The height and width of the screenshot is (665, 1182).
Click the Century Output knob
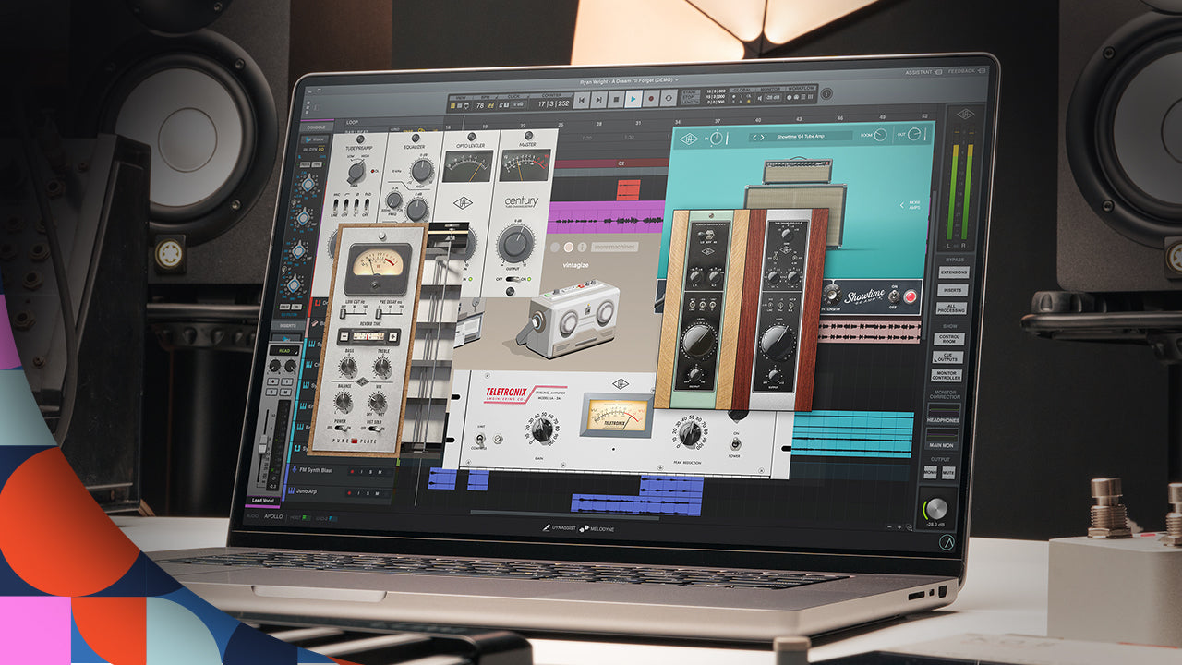point(518,244)
